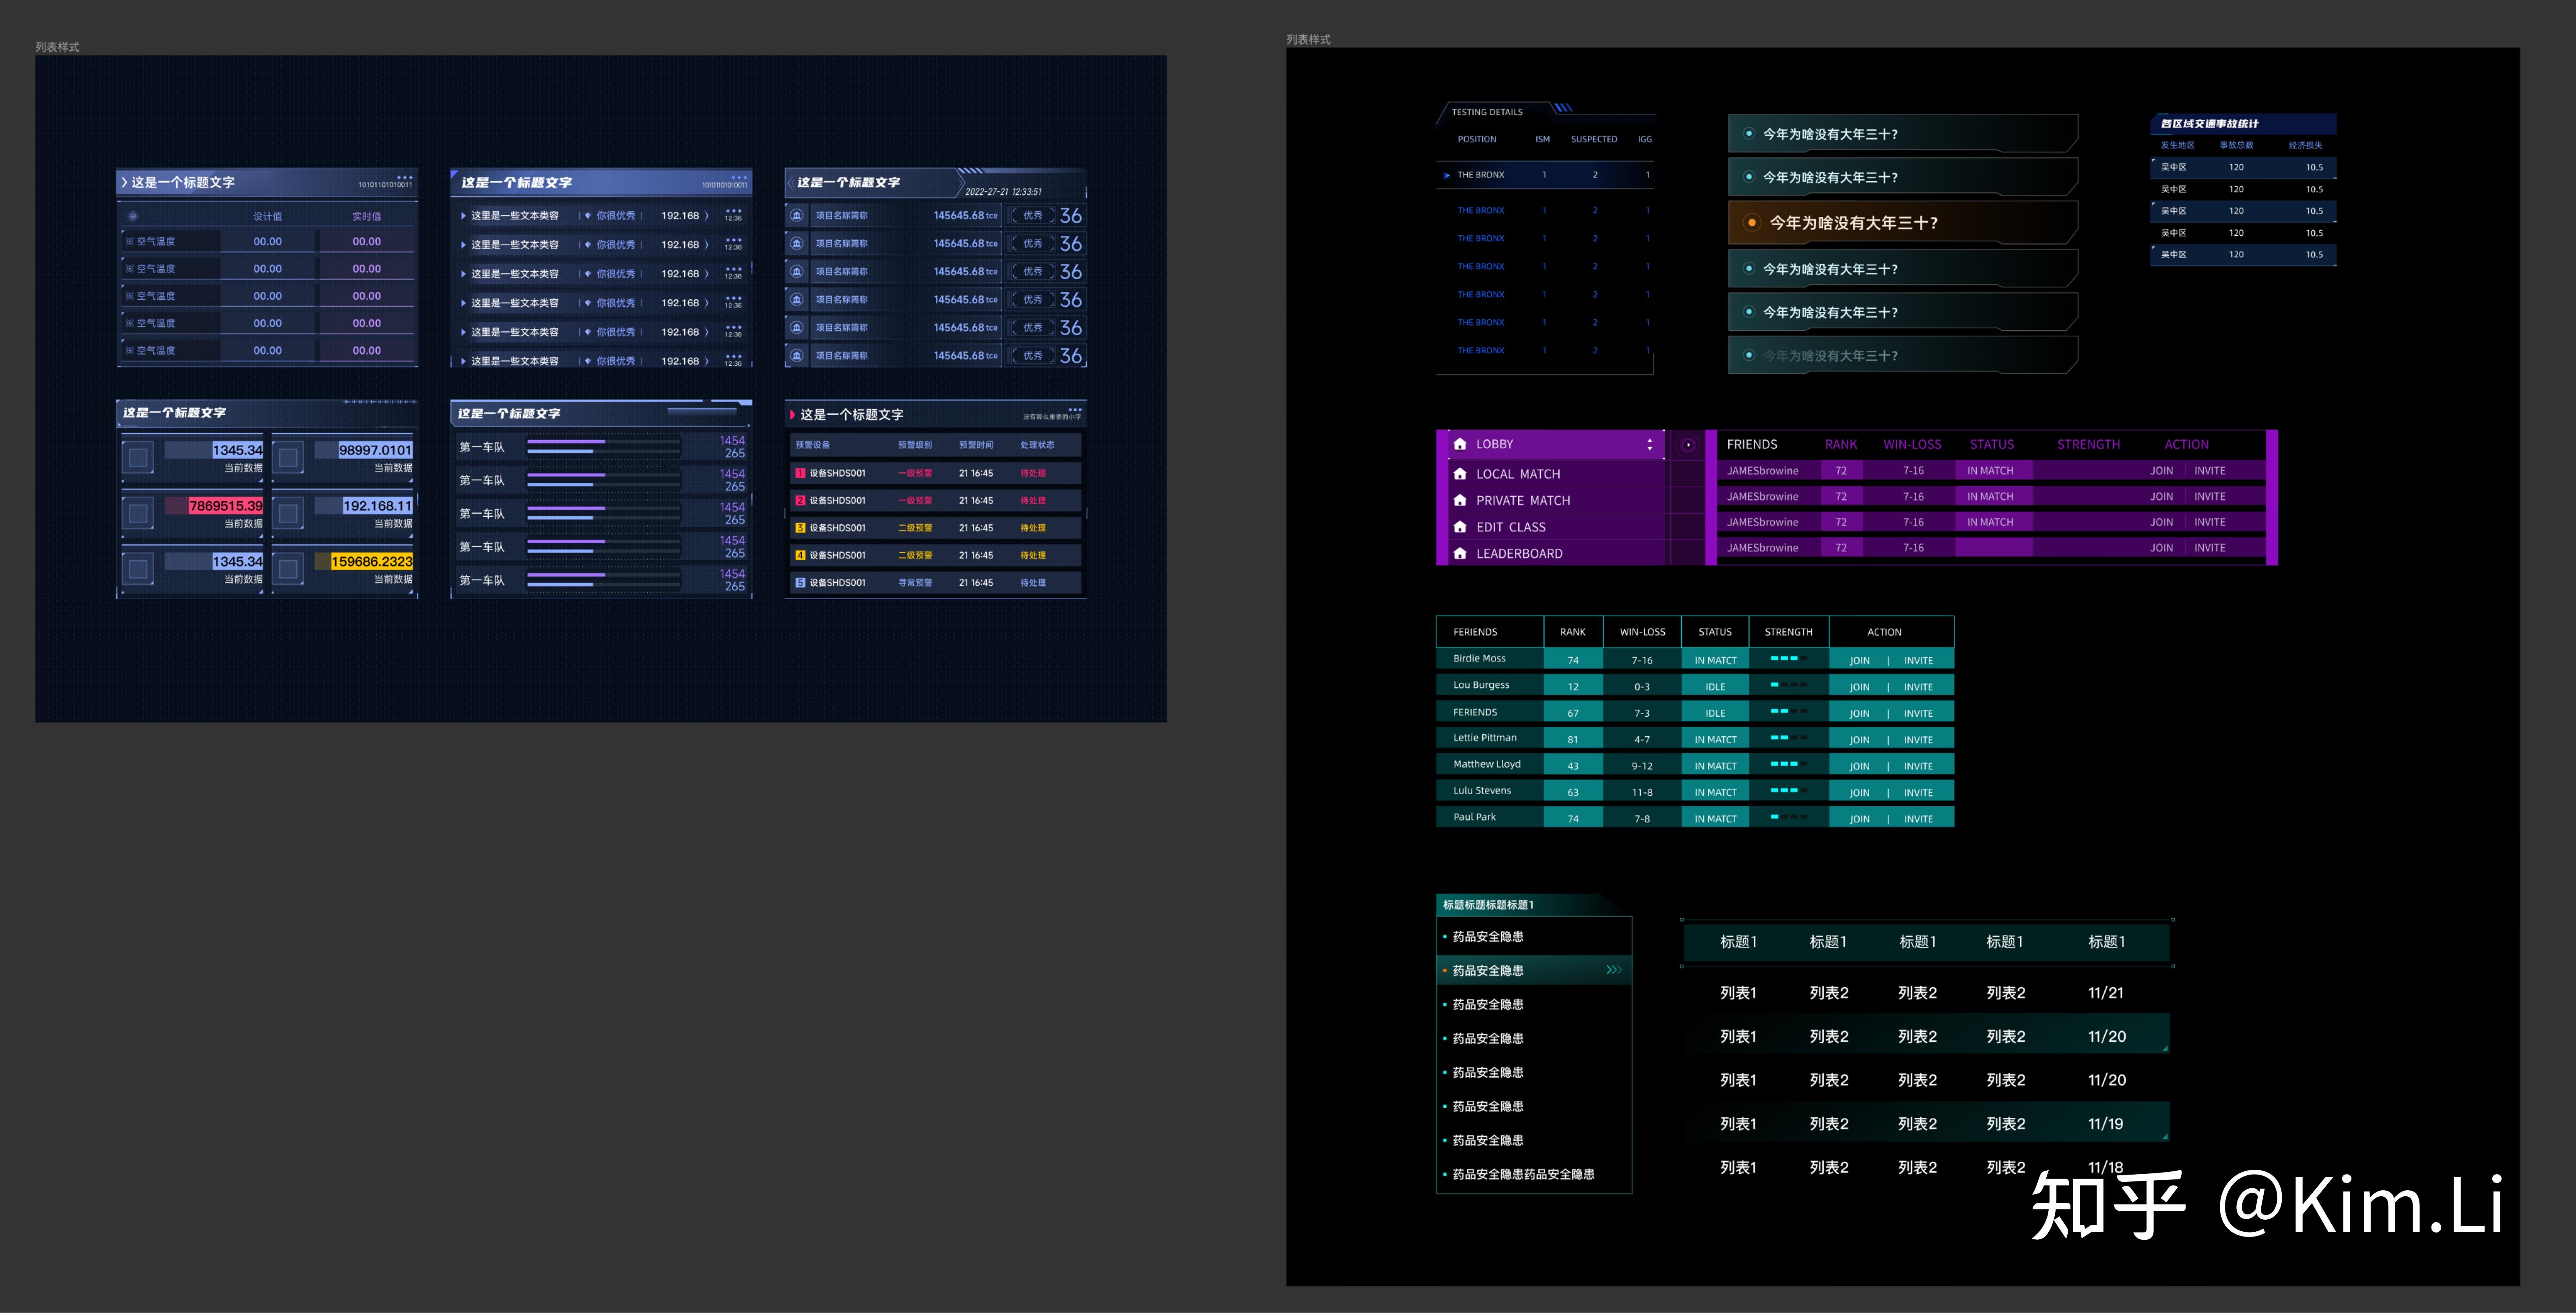Click the 11/21 date cell
The height and width of the screenshot is (1313, 2576).
pyautogui.click(x=2105, y=993)
